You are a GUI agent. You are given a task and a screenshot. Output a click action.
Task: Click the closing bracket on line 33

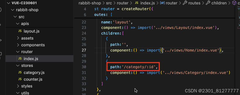tap(102, 84)
